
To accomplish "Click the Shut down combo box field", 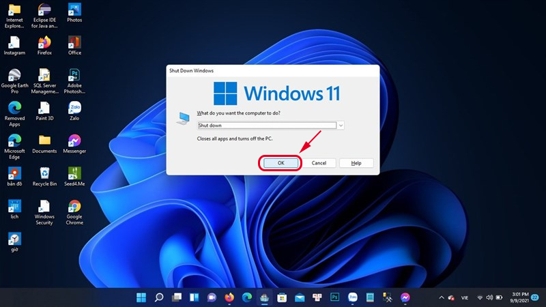I will click(x=266, y=126).
